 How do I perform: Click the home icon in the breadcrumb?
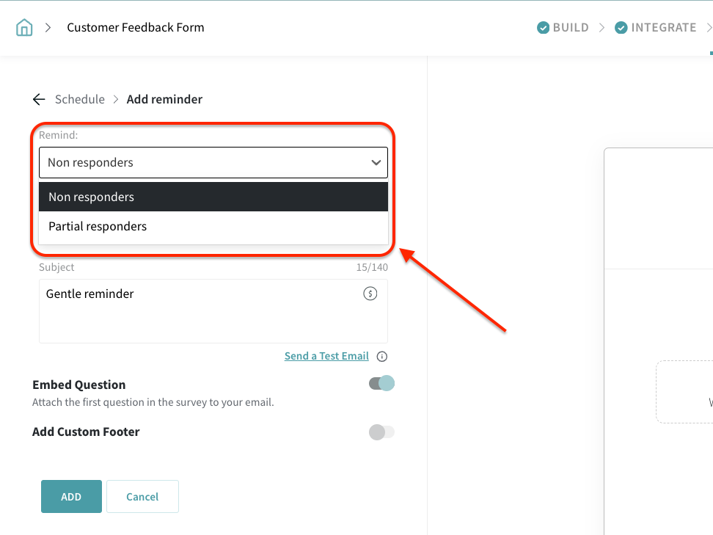point(24,28)
